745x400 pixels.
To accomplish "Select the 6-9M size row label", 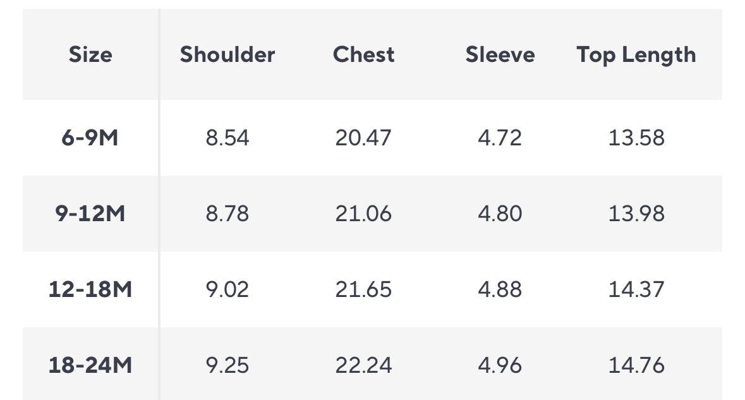I will pos(90,138).
